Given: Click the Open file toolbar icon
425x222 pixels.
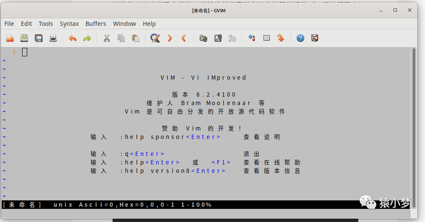Looking at the screenshot, I should click(x=10, y=38).
